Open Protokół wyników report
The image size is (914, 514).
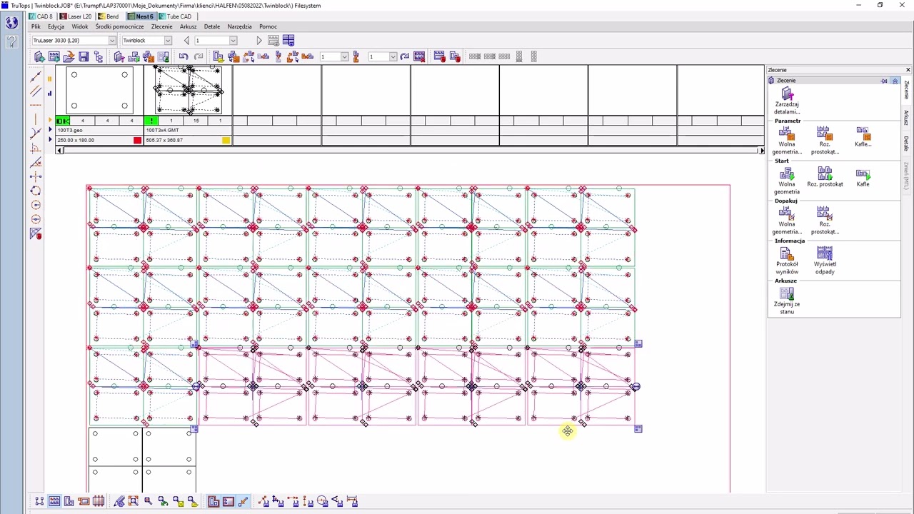[x=787, y=261]
